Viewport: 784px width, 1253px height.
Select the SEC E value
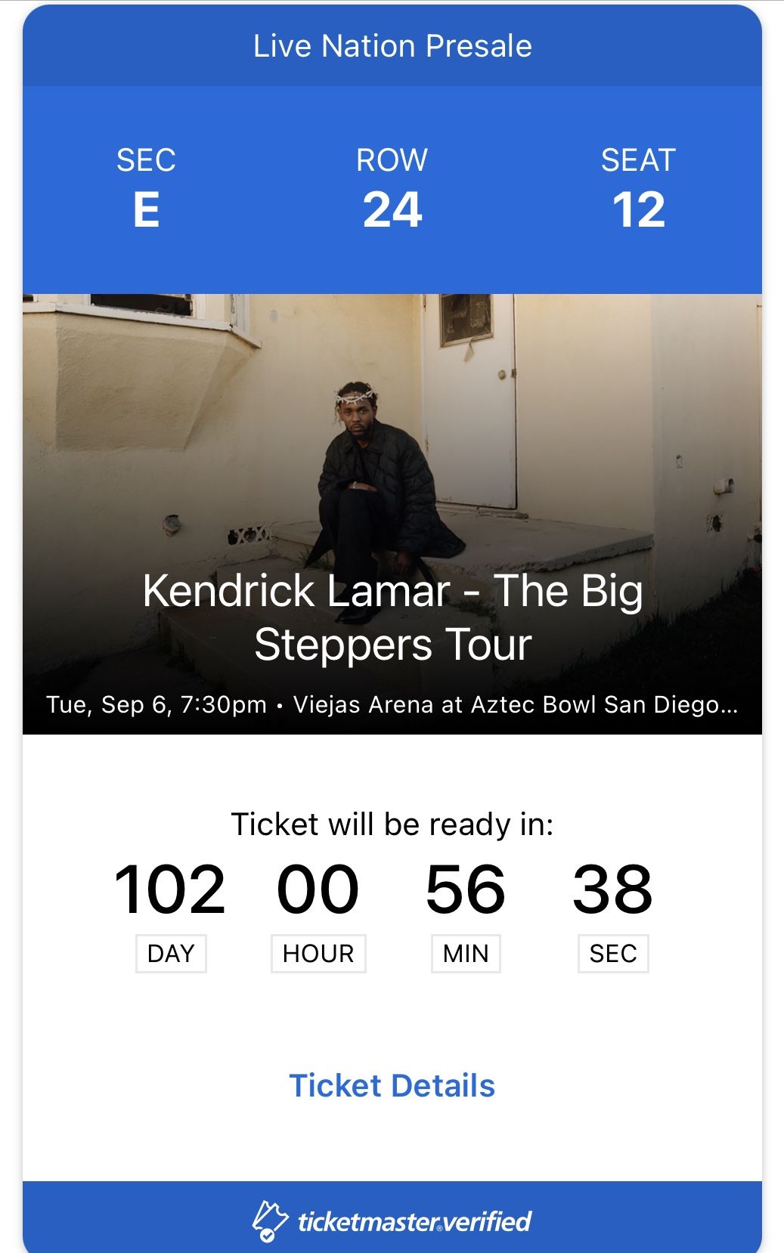(148, 210)
